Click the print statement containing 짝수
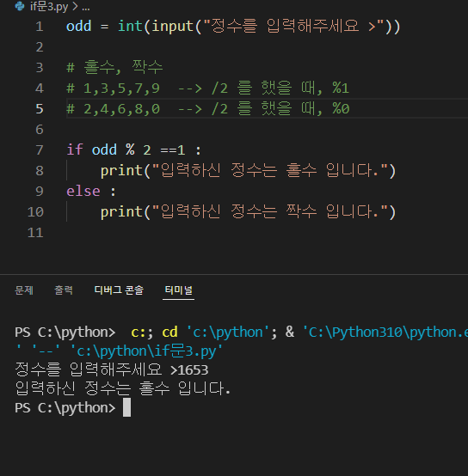 click(x=248, y=212)
